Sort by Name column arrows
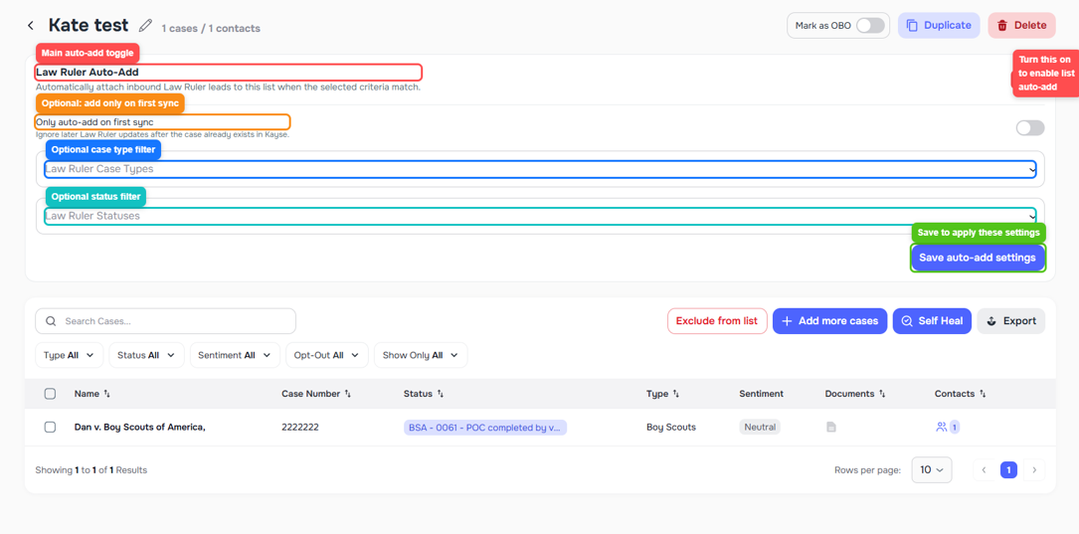 point(106,395)
